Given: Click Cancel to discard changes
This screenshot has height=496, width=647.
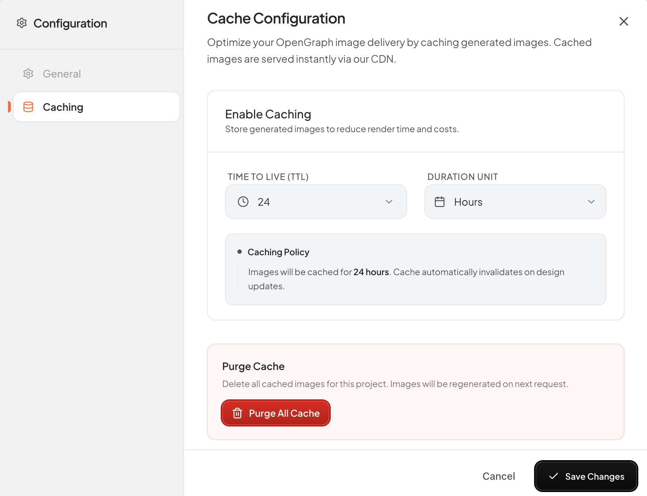Looking at the screenshot, I should [x=499, y=476].
